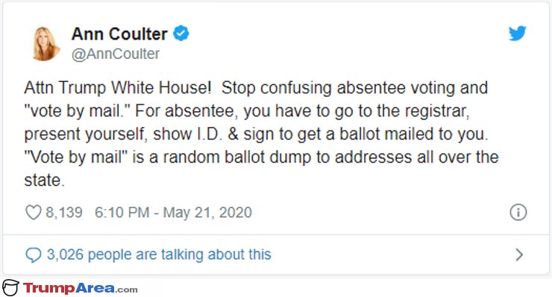
Task: Click the final word 'state.' in tweet
Action: [x=44, y=180]
